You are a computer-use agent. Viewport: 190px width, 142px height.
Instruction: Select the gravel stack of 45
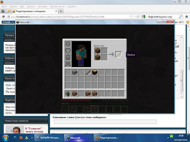(x=75, y=72)
